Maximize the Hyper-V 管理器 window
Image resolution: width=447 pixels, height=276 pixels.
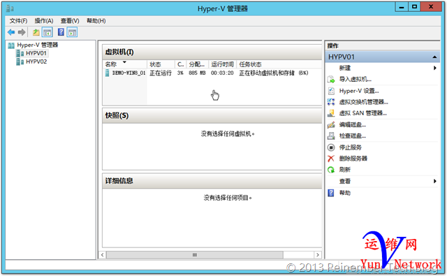click(x=414, y=7)
